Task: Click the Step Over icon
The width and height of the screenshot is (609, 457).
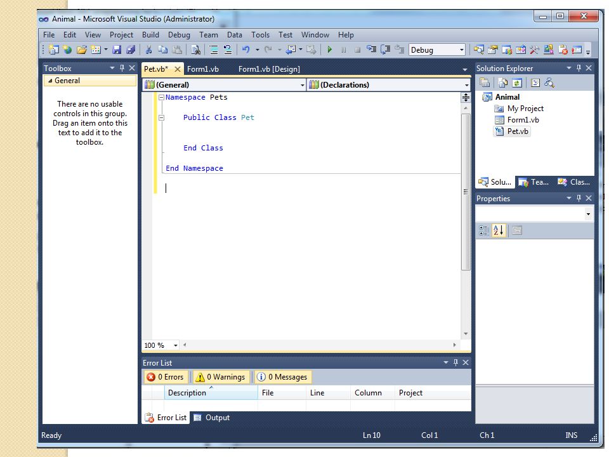Action: (385, 50)
